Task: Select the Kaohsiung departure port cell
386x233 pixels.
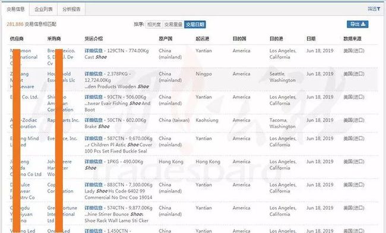Action: [x=207, y=120]
